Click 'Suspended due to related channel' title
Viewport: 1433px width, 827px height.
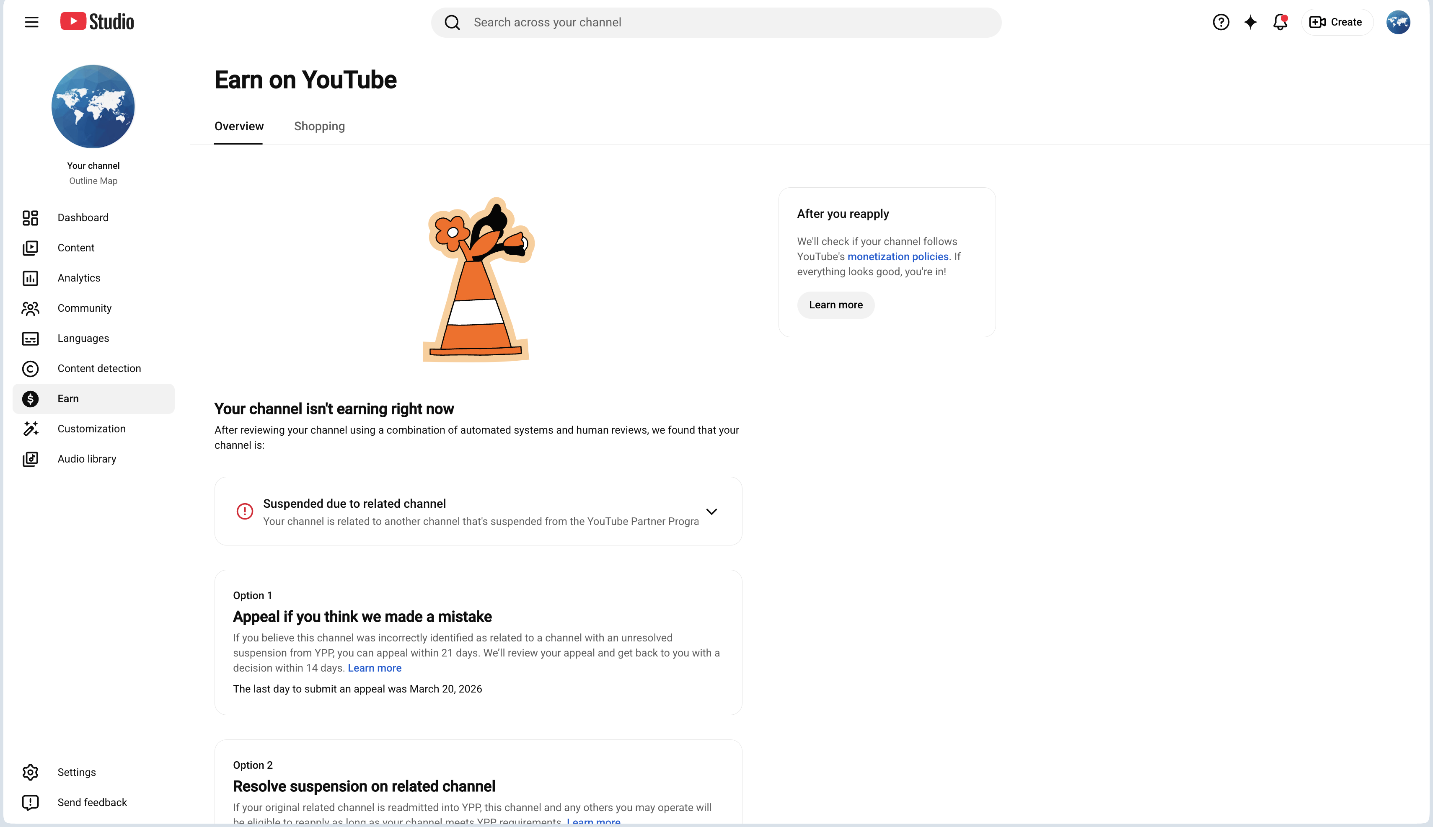(x=354, y=504)
